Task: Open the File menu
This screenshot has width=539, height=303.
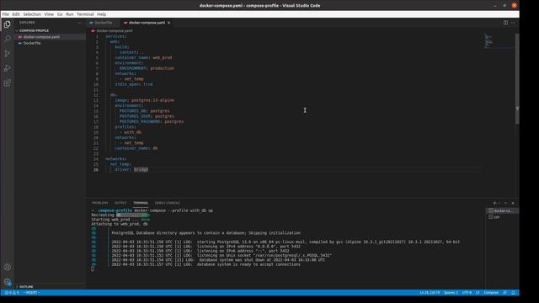Action: 6,14
